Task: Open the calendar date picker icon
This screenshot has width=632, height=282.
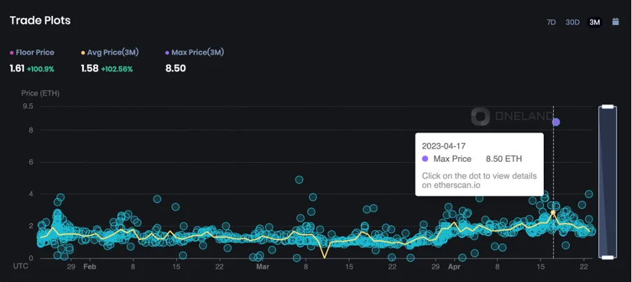Action: 615,22
